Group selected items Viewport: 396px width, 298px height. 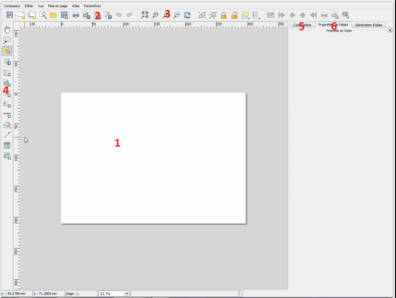[202, 15]
